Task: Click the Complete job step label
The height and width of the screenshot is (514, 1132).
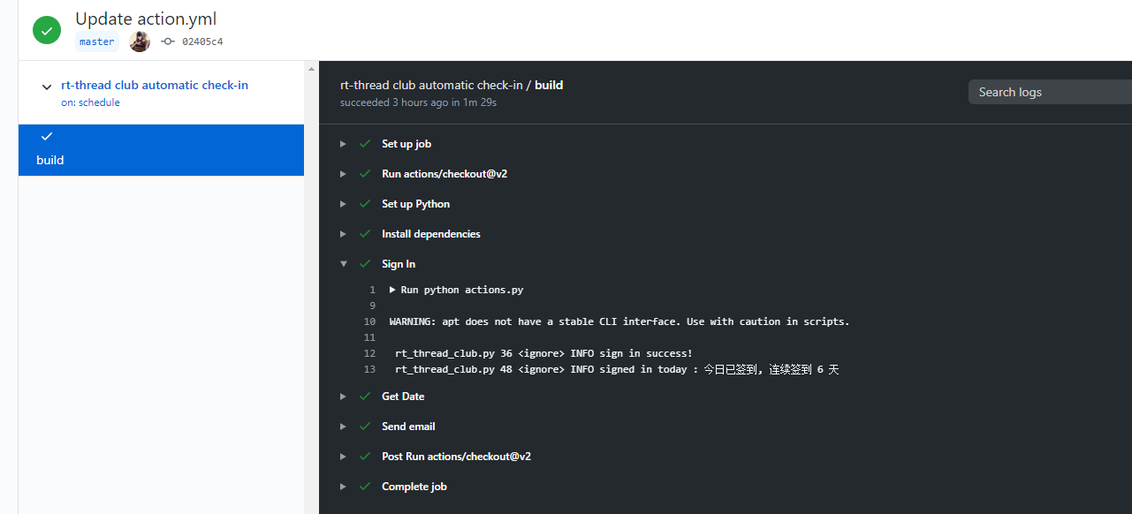Action: pyautogui.click(x=414, y=487)
